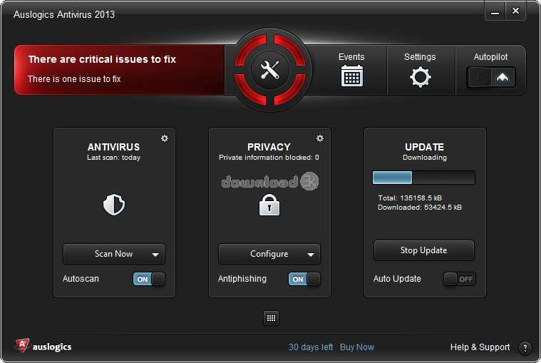This screenshot has height=363, width=541.
Task: Open Antivirus panel settings gear
Action: pyautogui.click(x=165, y=138)
